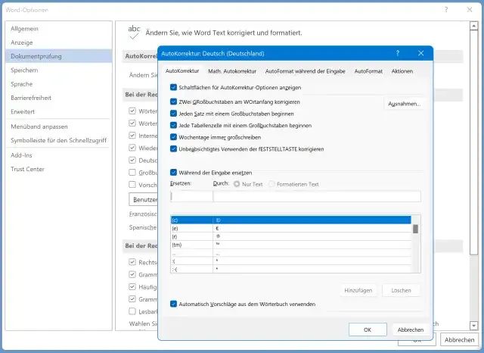
Task: Toggle Wochentage immer großschreiben checkbox
Action: click(x=174, y=137)
